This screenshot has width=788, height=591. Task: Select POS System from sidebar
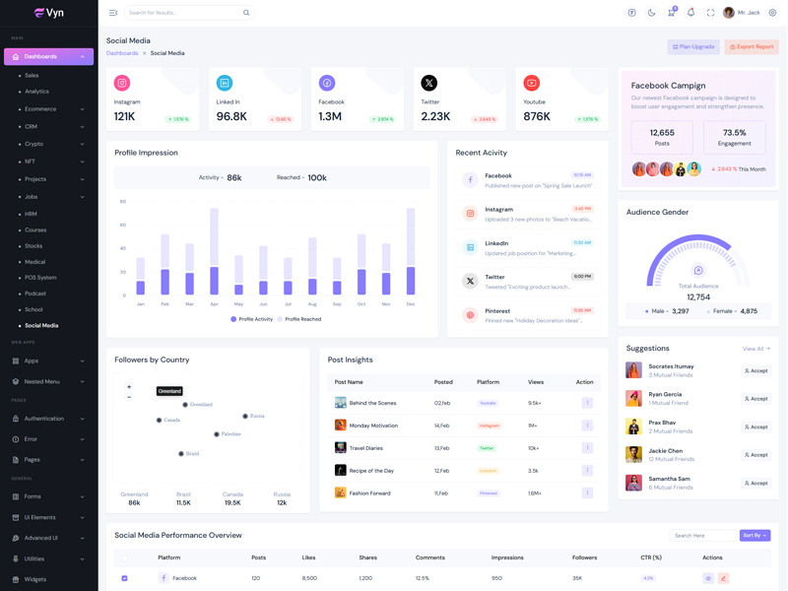point(40,278)
